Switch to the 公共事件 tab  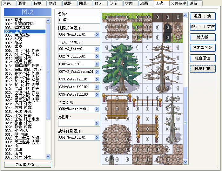tap(178, 3)
